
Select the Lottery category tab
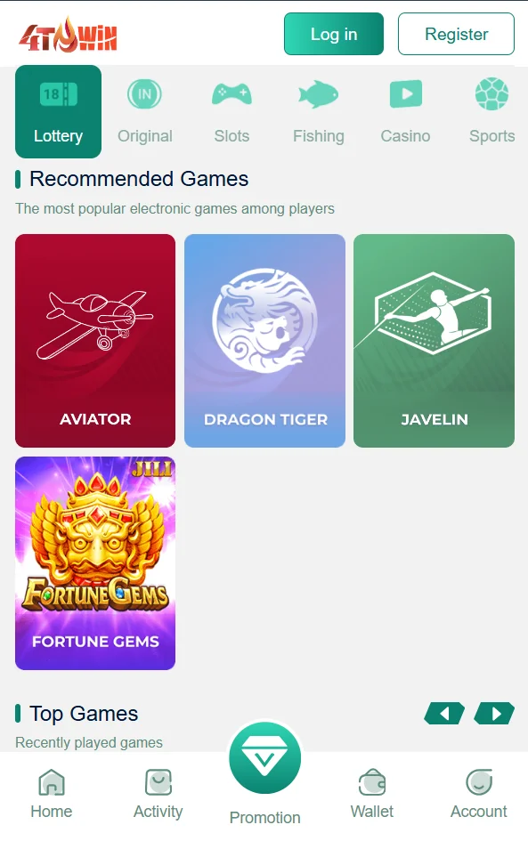point(58,111)
